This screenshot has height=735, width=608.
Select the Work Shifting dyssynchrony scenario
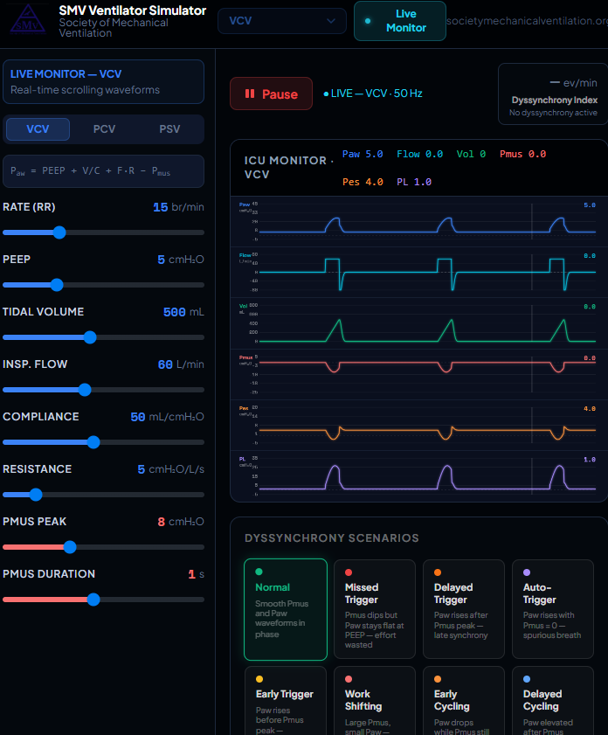coord(374,701)
